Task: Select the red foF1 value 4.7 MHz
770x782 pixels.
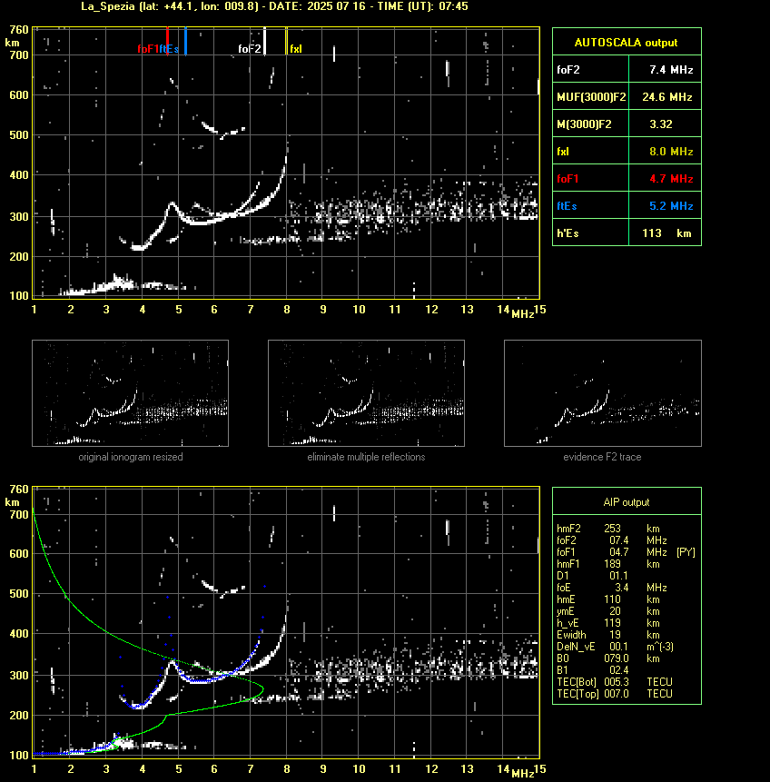Action: click(671, 179)
